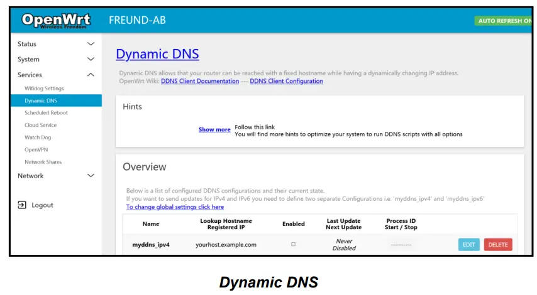Click the Last Update column header
Viewport: 537px width, 295px height.
pos(343,224)
